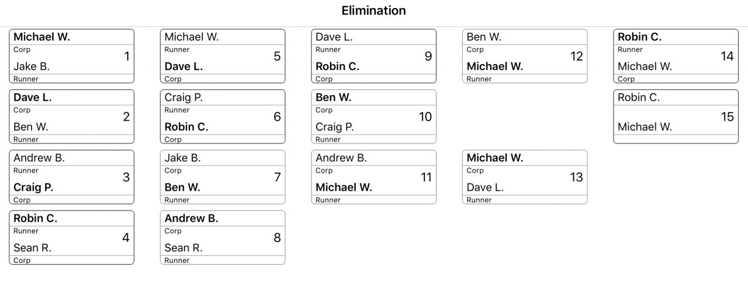Open match number 3 card
This screenshot has height=281, width=748.
pyautogui.click(x=71, y=177)
